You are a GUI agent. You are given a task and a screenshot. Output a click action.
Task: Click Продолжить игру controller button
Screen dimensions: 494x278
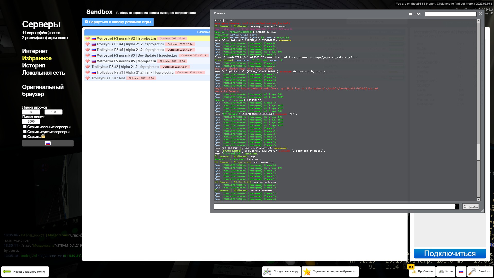click(281, 272)
